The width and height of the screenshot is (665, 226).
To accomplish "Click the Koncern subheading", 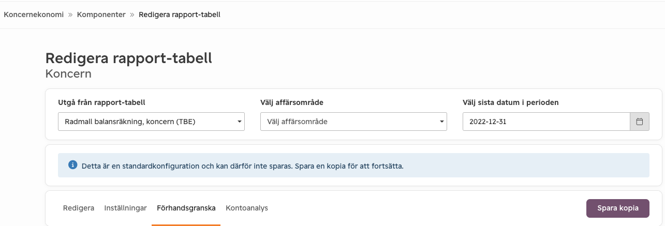I will (68, 74).
